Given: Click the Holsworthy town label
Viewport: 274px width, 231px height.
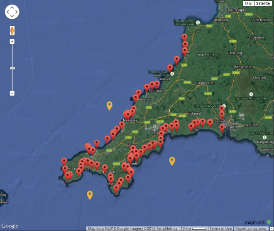Looking at the screenshot, I should pos(205,55).
